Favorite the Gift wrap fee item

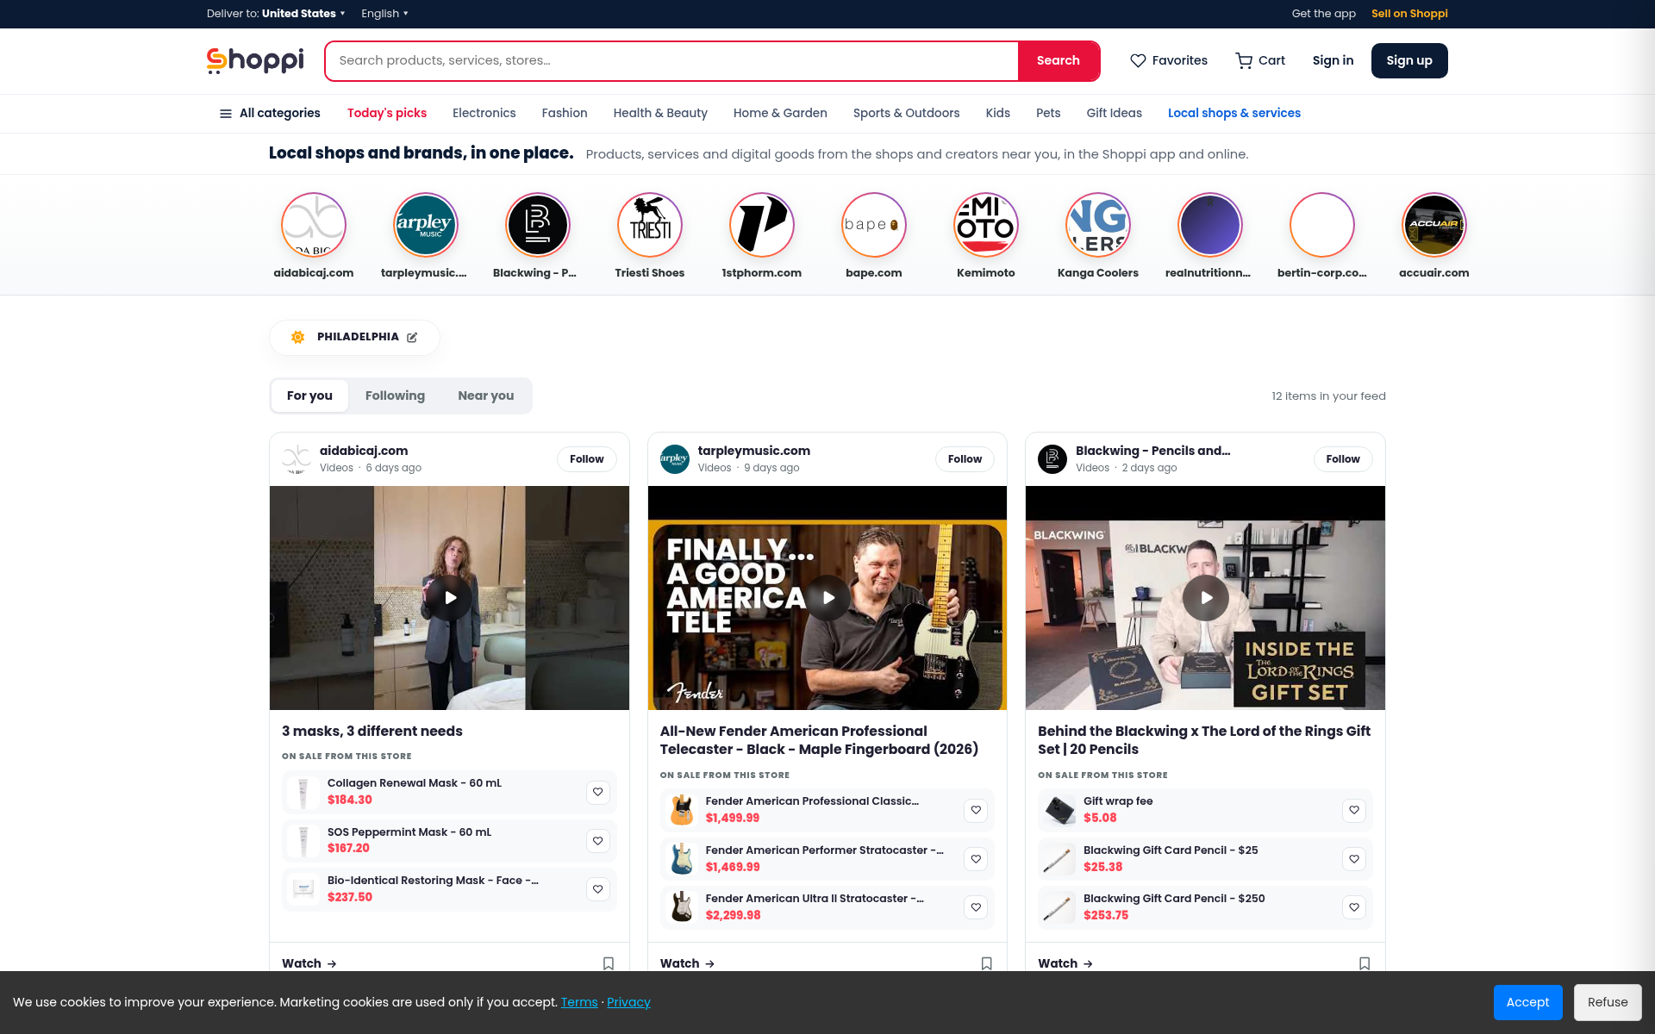[x=1354, y=810]
